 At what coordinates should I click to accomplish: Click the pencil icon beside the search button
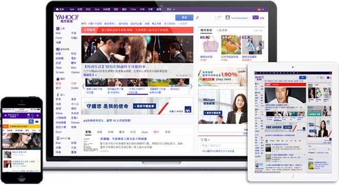click(x=198, y=17)
